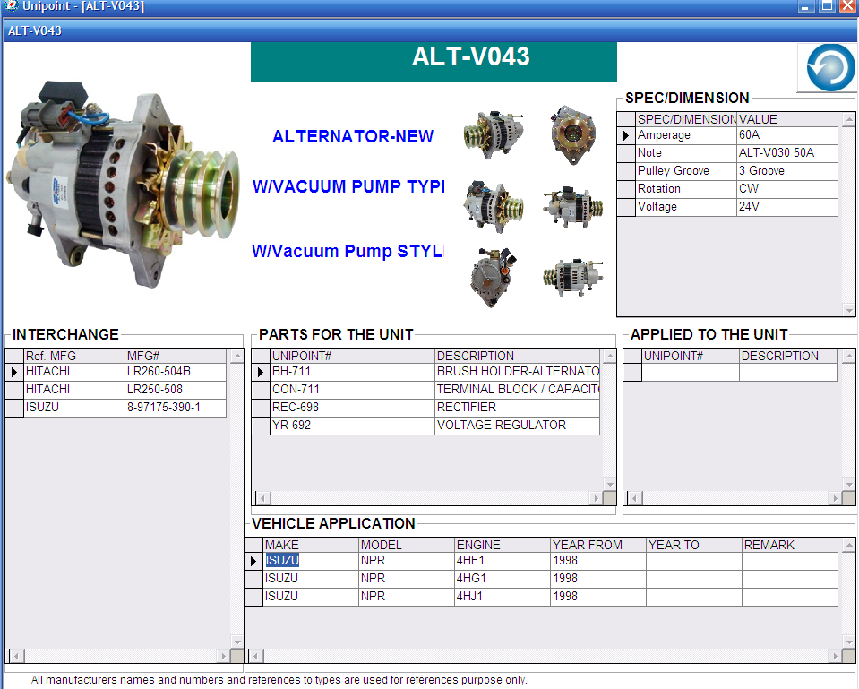Select the REC-698 rectifier part row

coord(352,408)
